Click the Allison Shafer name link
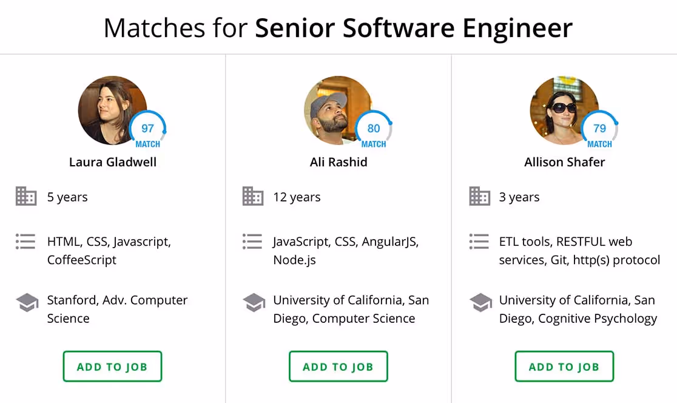The width and height of the screenshot is (677, 403). coord(564,162)
